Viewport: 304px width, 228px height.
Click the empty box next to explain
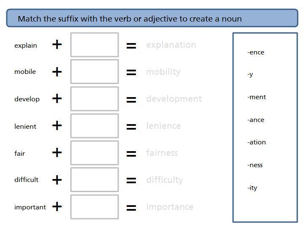coord(95,45)
